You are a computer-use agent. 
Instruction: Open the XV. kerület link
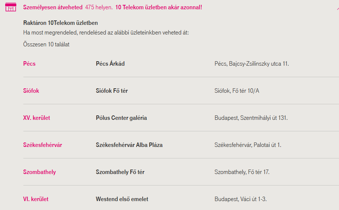(x=37, y=118)
